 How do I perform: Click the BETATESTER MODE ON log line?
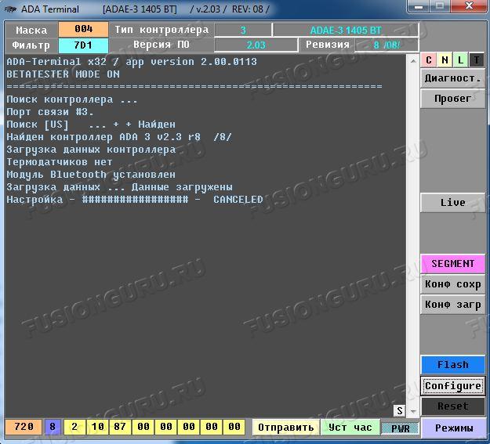click(x=64, y=74)
